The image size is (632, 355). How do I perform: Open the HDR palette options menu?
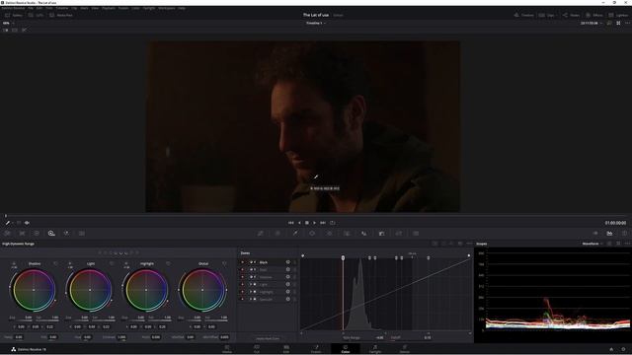[x=469, y=244]
